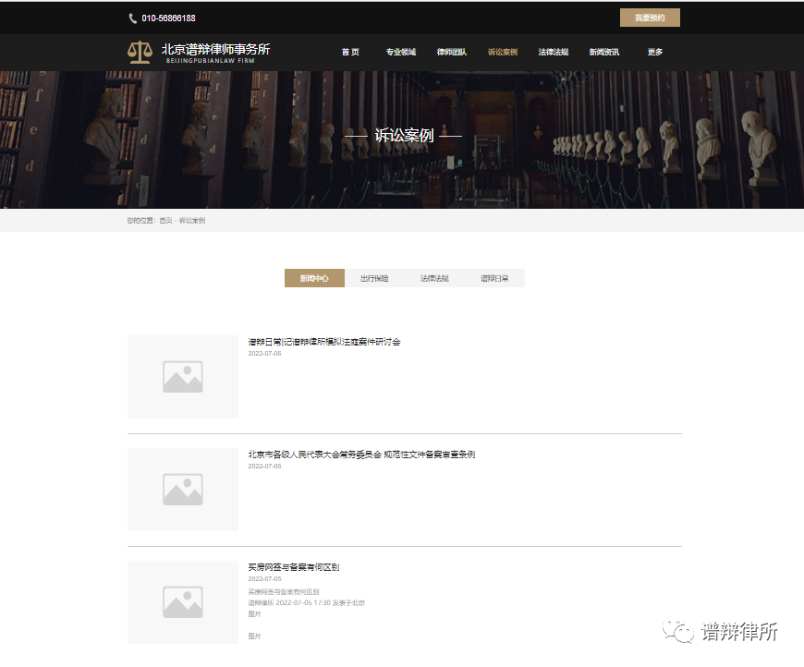Click the phone icon beside 010-56866188
The width and height of the screenshot is (804, 667).
[133, 18]
